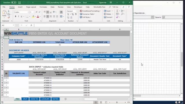Toggle Underline formatting
This screenshot has height=104, width=185.
(21, 16)
